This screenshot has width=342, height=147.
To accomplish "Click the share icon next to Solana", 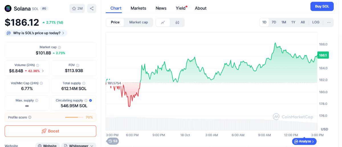I will (x=91, y=9).
